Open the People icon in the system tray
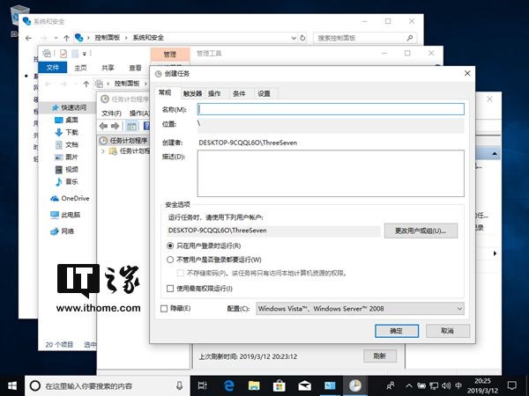 point(391,385)
